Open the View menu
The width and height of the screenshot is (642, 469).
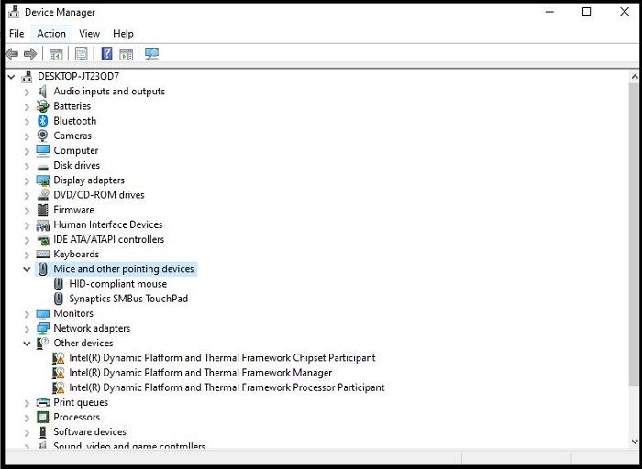(89, 34)
